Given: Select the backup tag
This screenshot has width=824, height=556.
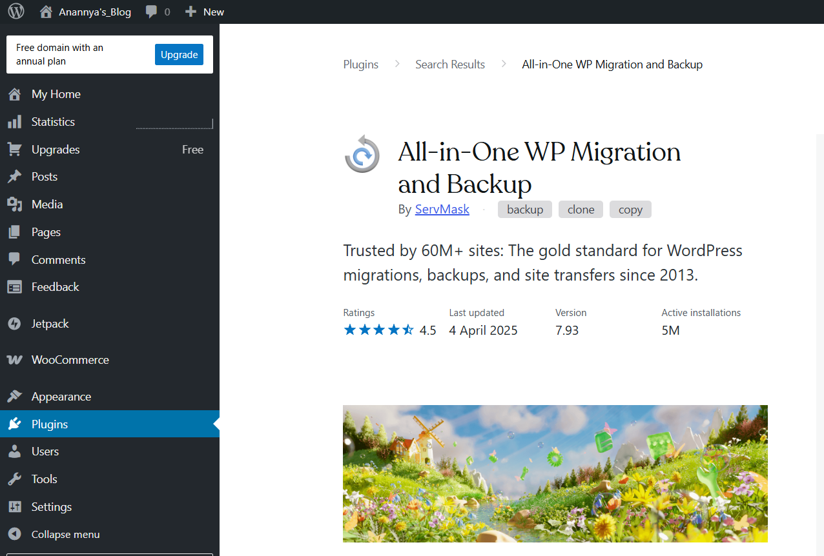Looking at the screenshot, I should [x=524, y=210].
